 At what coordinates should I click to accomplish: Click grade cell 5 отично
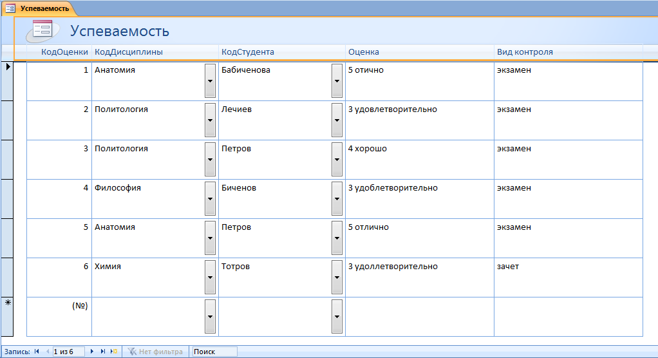point(420,81)
